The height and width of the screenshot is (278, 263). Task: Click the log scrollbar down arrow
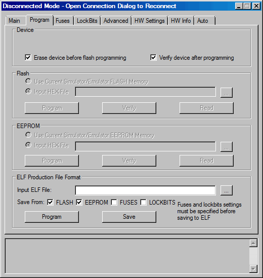coord(253,269)
